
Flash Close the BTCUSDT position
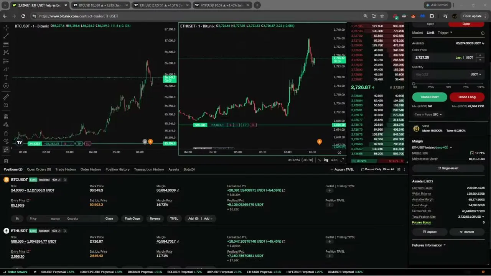pos(132,219)
